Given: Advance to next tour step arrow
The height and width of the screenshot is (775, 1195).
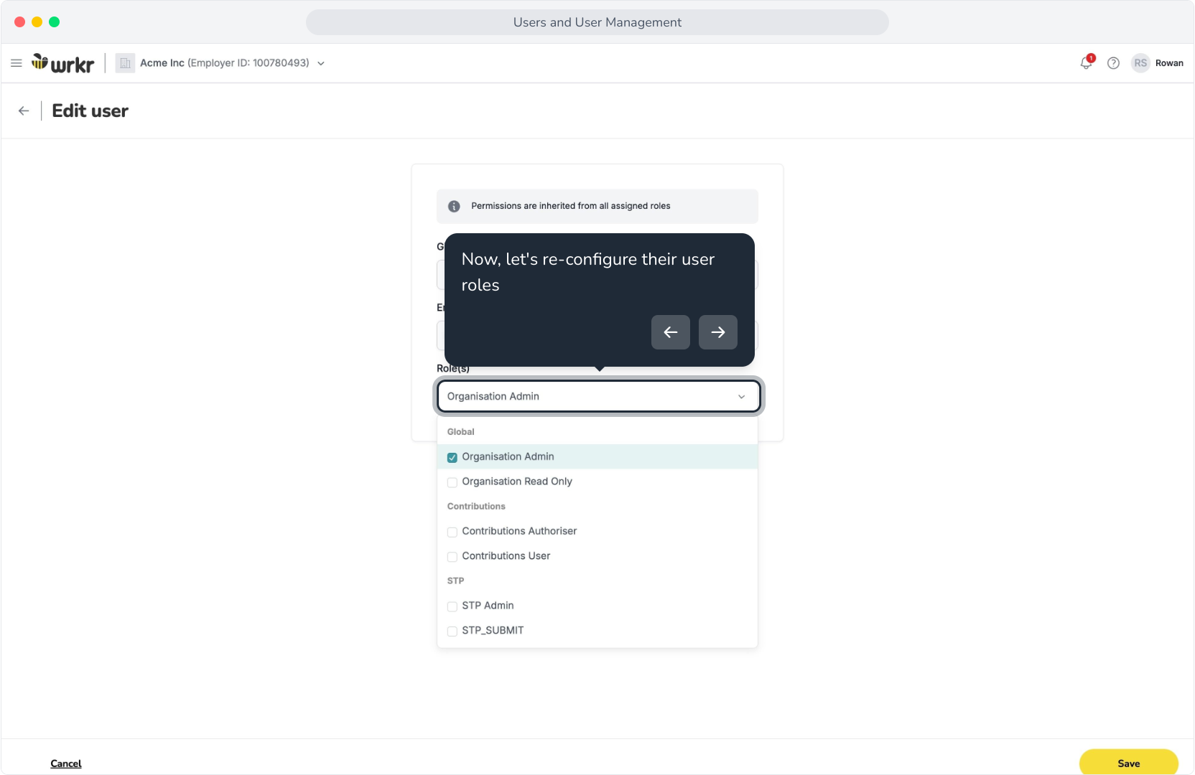Looking at the screenshot, I should pos(718,332).
